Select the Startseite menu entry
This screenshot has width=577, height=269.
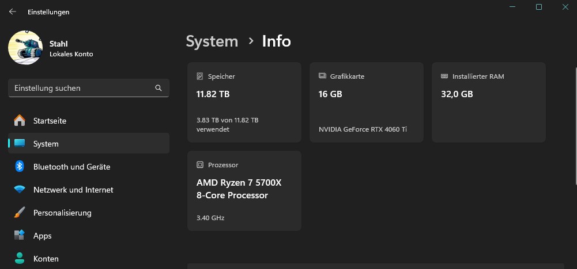(x=50, y=121)
